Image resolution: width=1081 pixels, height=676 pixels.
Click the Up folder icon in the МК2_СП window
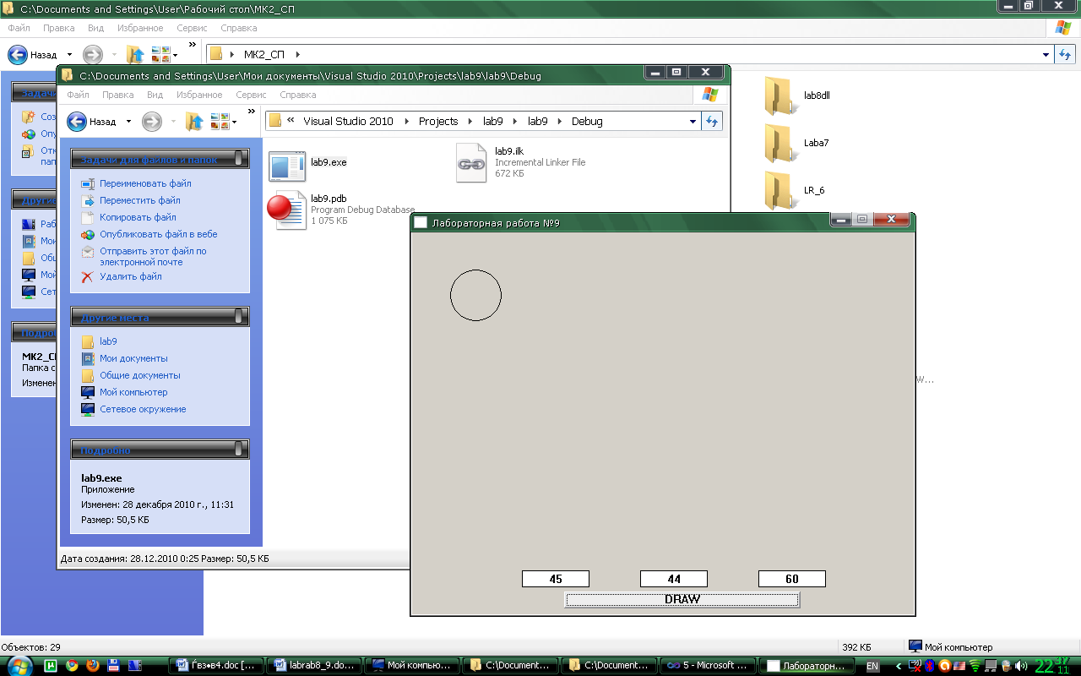[x=135, y=55]
